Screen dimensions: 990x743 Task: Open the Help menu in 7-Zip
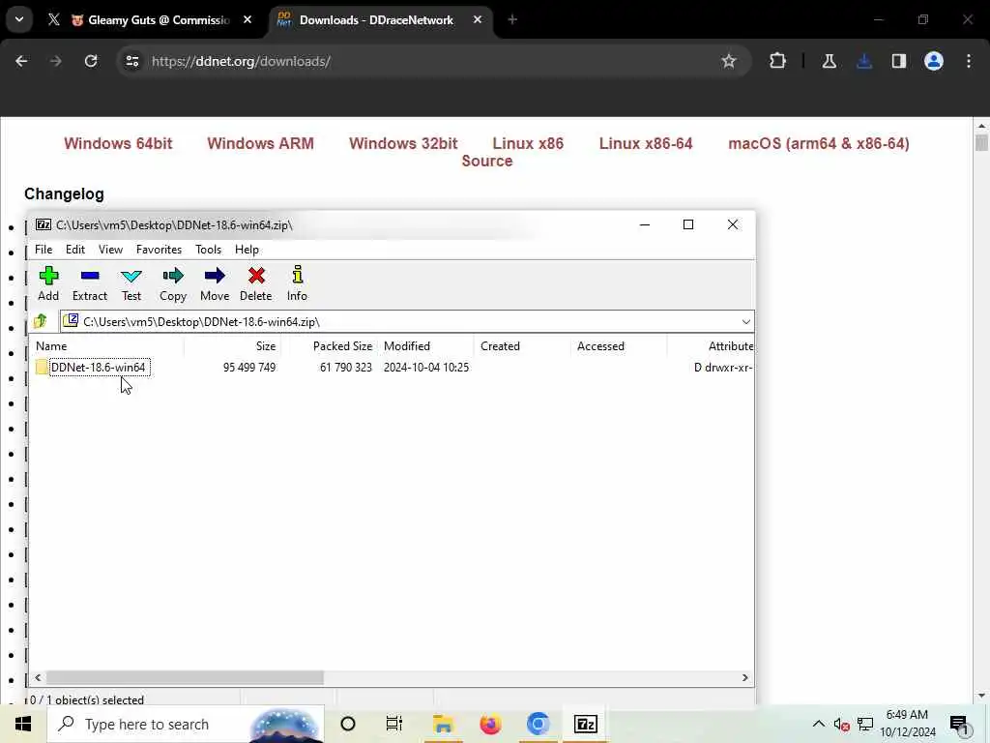(x=247, y=250)
